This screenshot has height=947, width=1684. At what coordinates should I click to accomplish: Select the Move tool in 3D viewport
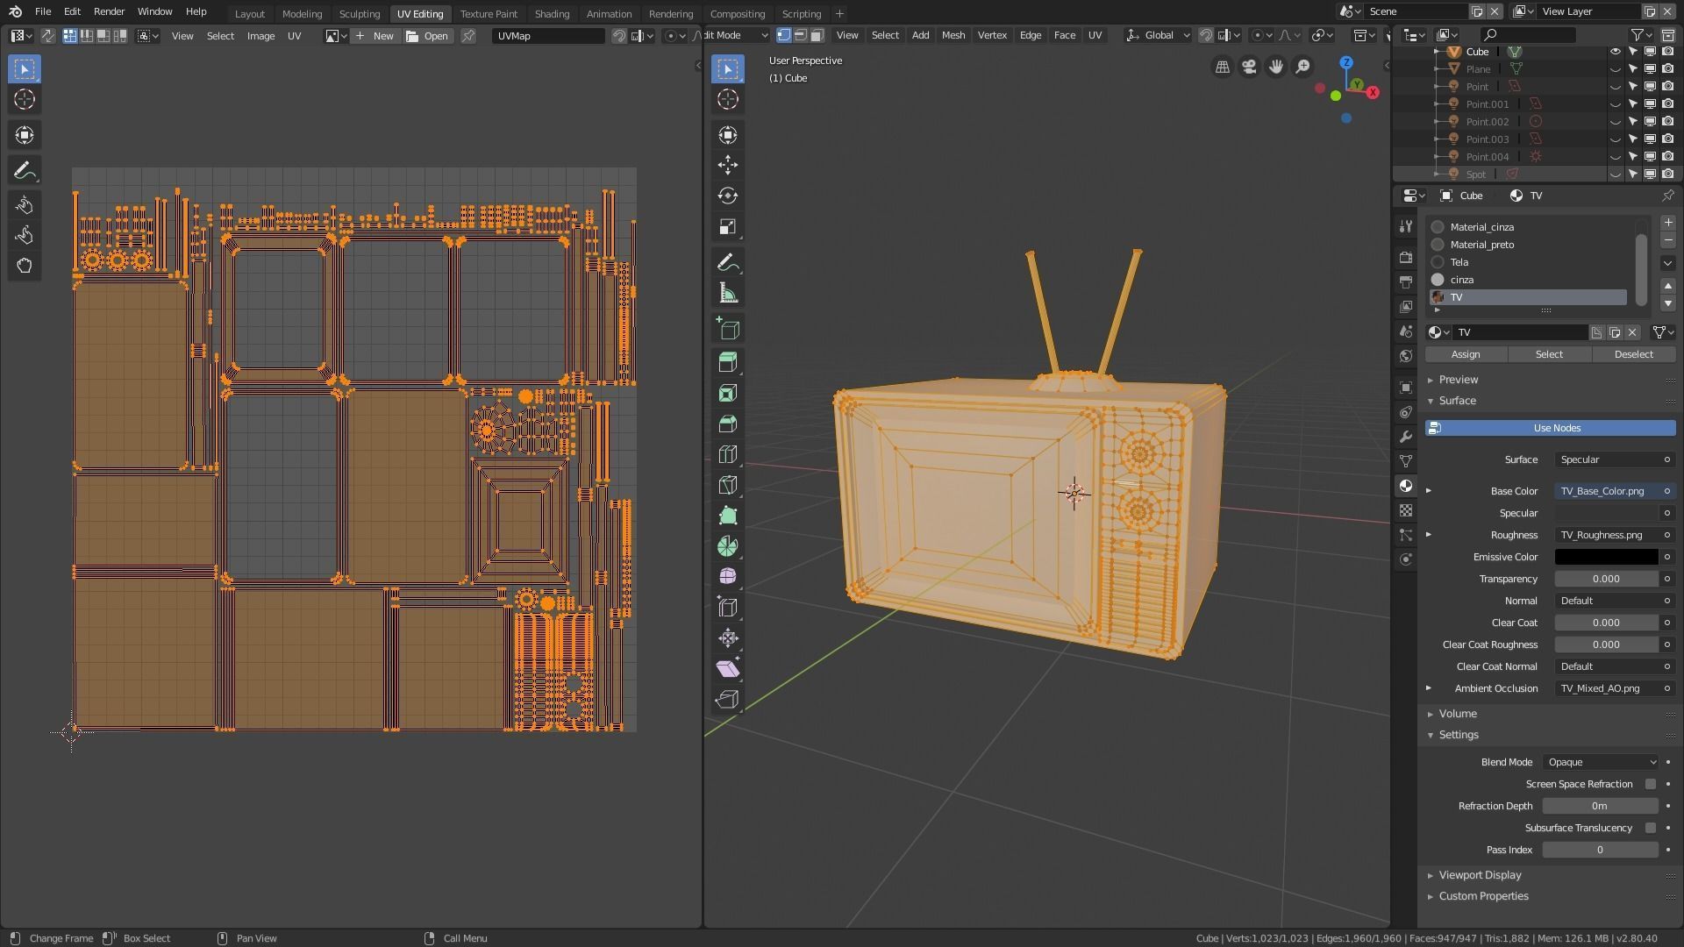(x=727, y=165)
